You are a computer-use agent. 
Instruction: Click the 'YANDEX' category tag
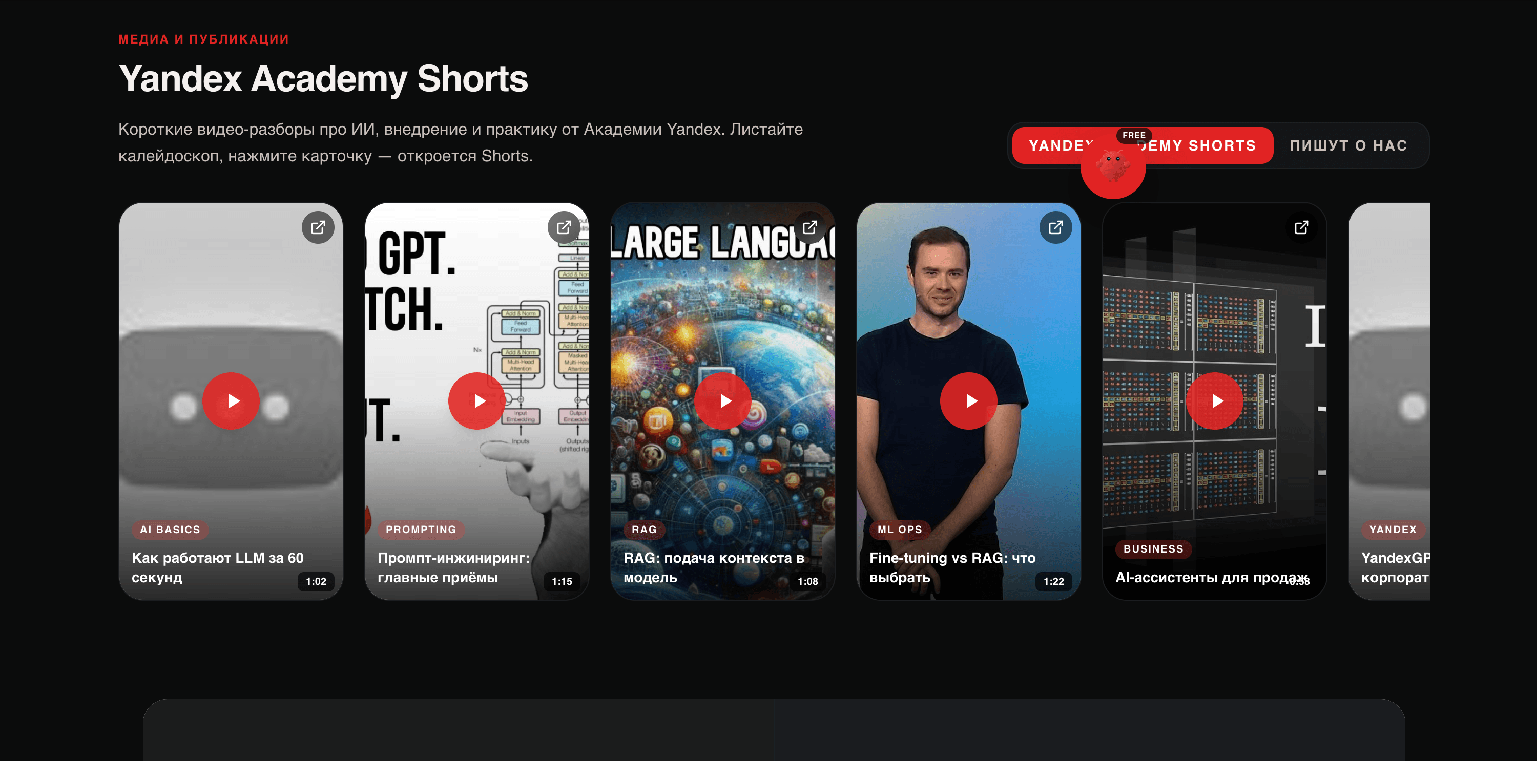pyautogui.click(x=1393, y=529)
